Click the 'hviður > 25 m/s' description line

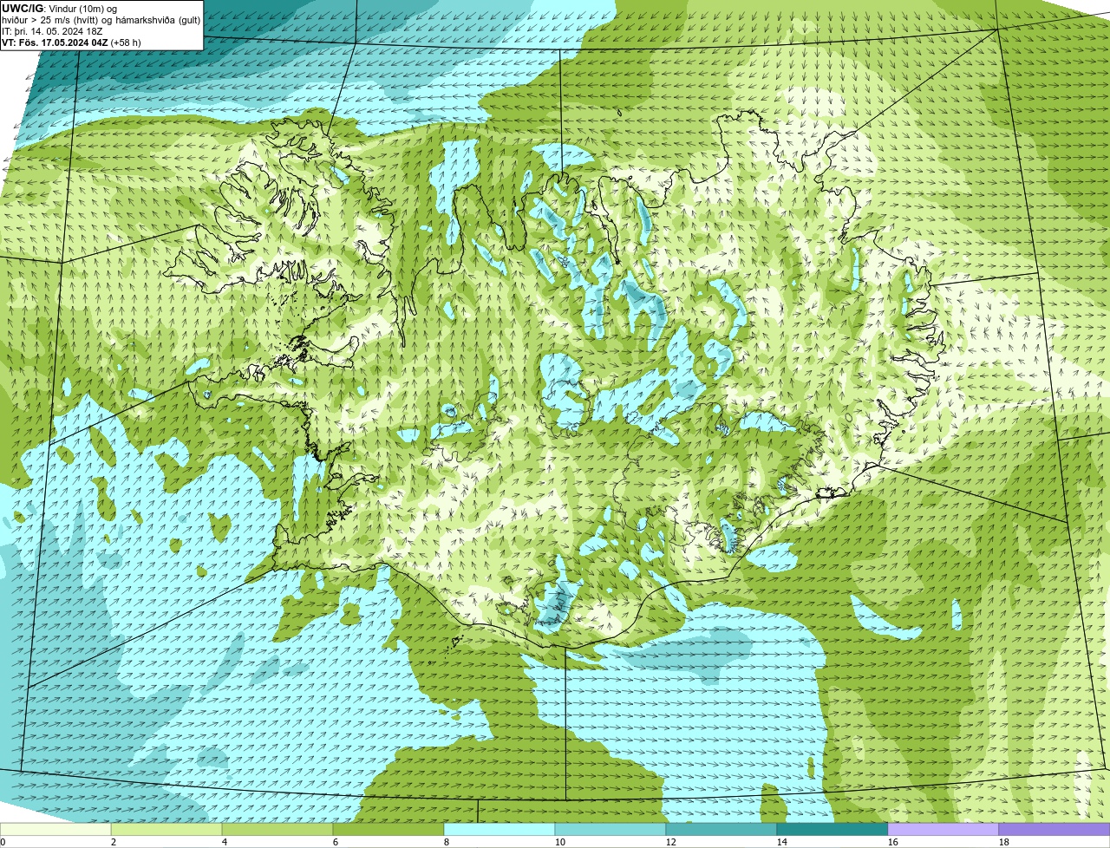click(101, 20)
